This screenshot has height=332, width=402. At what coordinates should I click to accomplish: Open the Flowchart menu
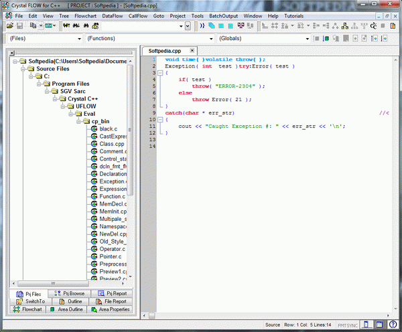pyautogui.click(x=85, y=16)
